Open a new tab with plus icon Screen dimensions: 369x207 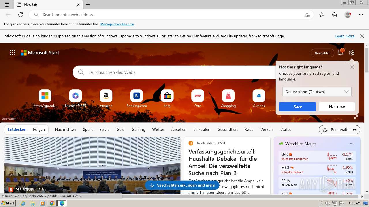click(88, 5)
